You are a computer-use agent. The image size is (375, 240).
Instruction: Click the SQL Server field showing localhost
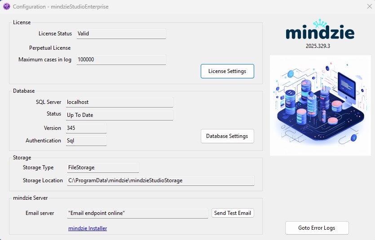tap(119, 102)
